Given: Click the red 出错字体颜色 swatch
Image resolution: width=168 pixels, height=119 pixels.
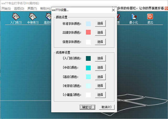Looking at the screenshot, I should [88, 32].
